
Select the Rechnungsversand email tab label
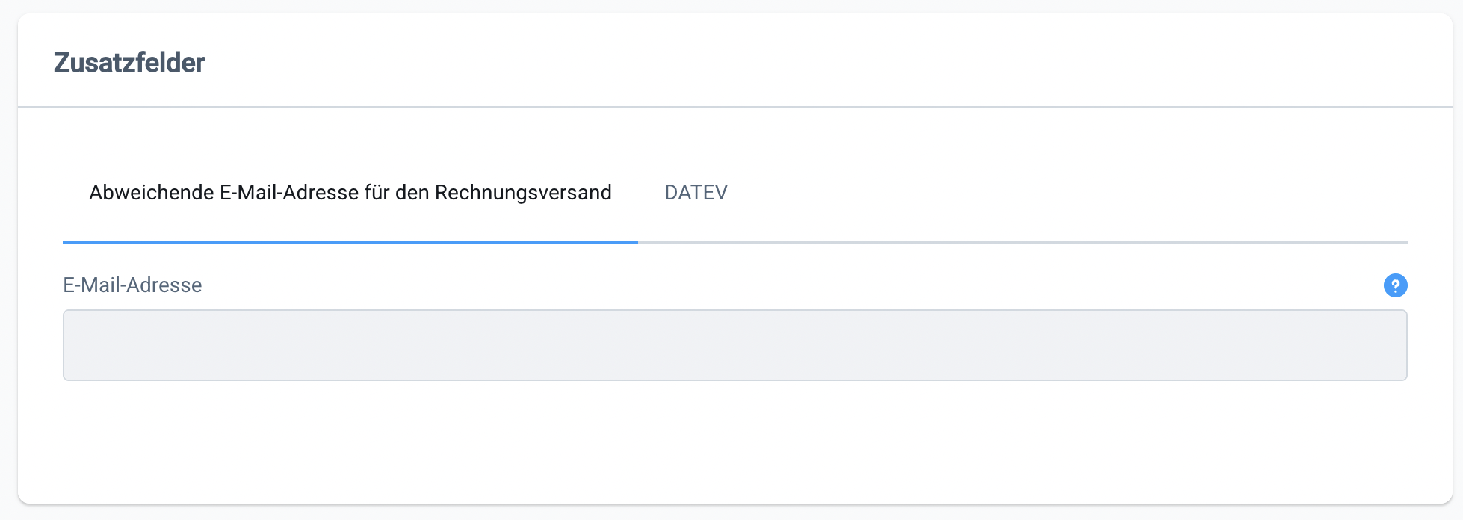tap(350, 193)
